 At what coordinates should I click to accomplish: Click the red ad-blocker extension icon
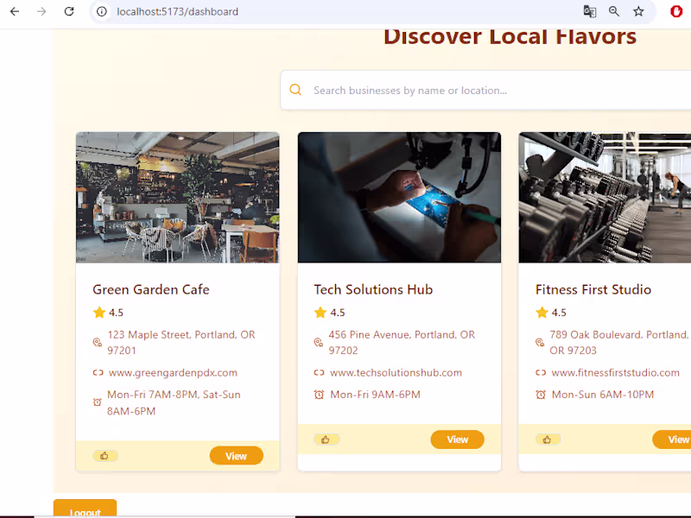pyautogui.click(x=675, y=11)
